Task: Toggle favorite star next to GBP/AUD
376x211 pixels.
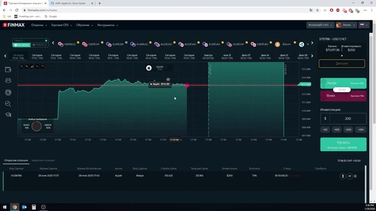Action: [x=78, y=42]
